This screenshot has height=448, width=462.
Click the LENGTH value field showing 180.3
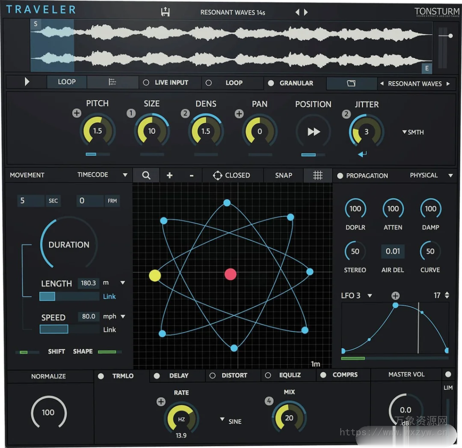88,283
